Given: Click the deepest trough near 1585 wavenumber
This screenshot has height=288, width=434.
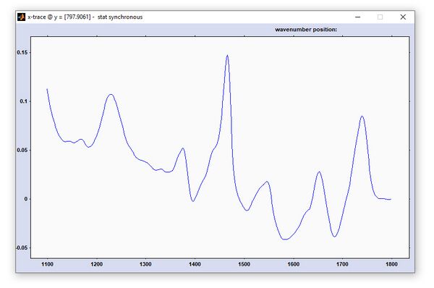Looking at the screenshot, I should (285, 239).
